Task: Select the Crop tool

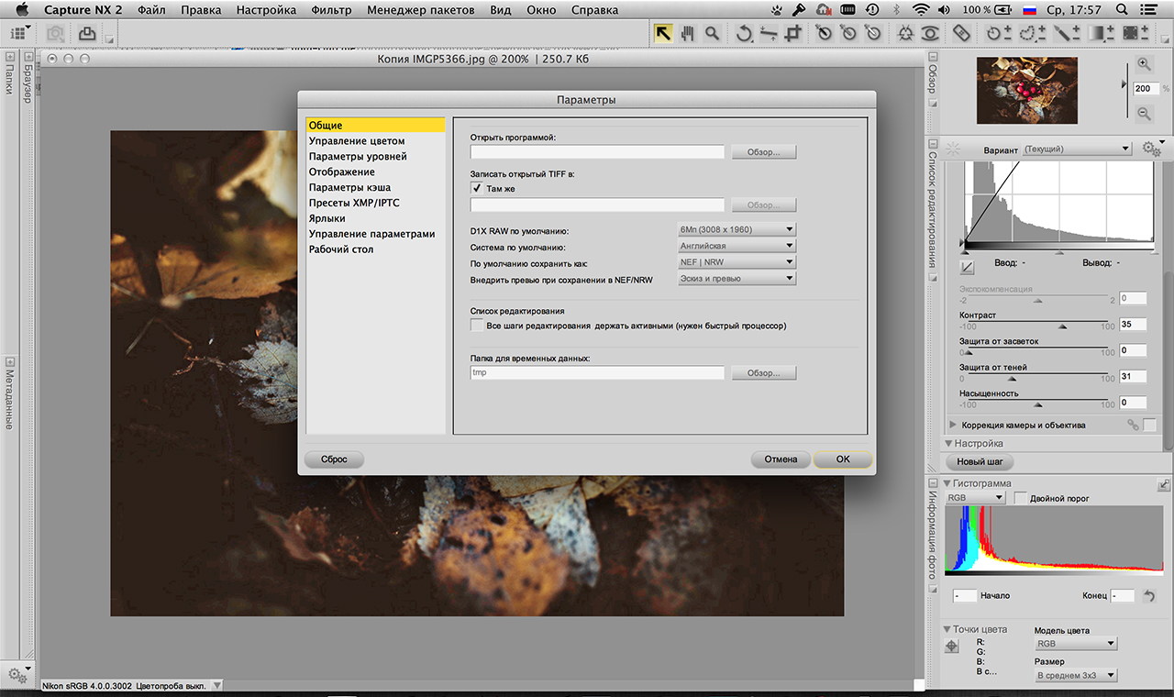Action: click(x=793, y=33)
